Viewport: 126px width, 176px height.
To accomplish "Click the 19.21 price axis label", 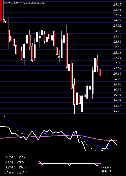I will point(117,95).
